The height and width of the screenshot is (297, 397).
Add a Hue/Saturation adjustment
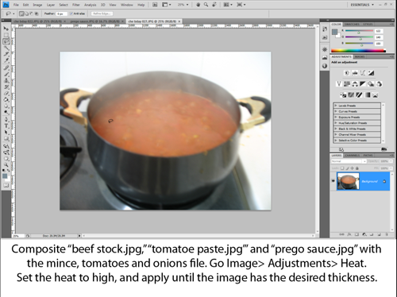pos(347,84)
